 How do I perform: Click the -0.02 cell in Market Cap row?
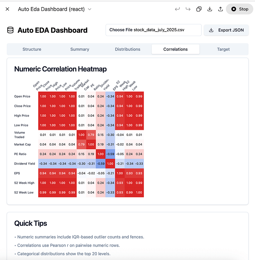pyautogui.click(x=120, y=145)
